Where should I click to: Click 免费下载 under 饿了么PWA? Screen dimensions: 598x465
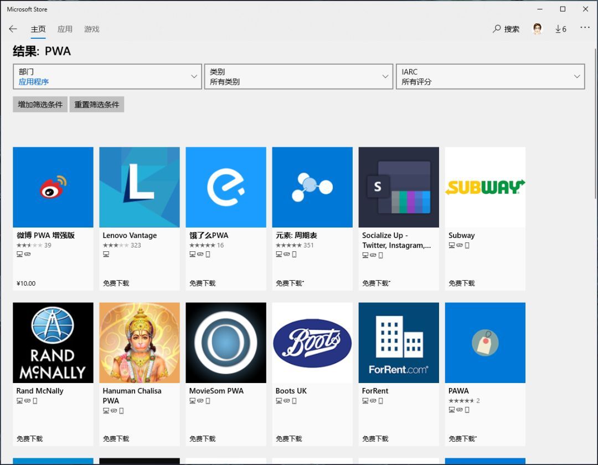point(203,283)
